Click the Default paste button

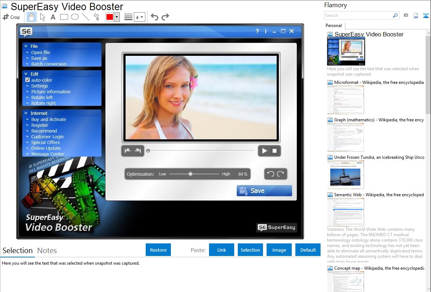click(x=308, y=250)
